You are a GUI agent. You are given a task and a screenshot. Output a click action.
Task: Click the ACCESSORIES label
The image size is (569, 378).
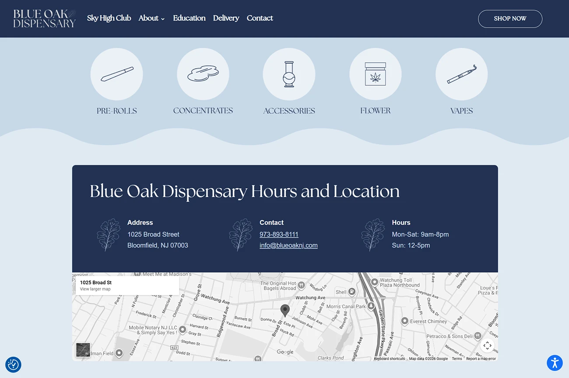pos(289,111)
